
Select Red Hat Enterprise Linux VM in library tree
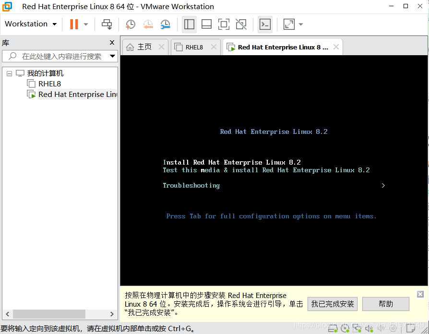(78, 95)
